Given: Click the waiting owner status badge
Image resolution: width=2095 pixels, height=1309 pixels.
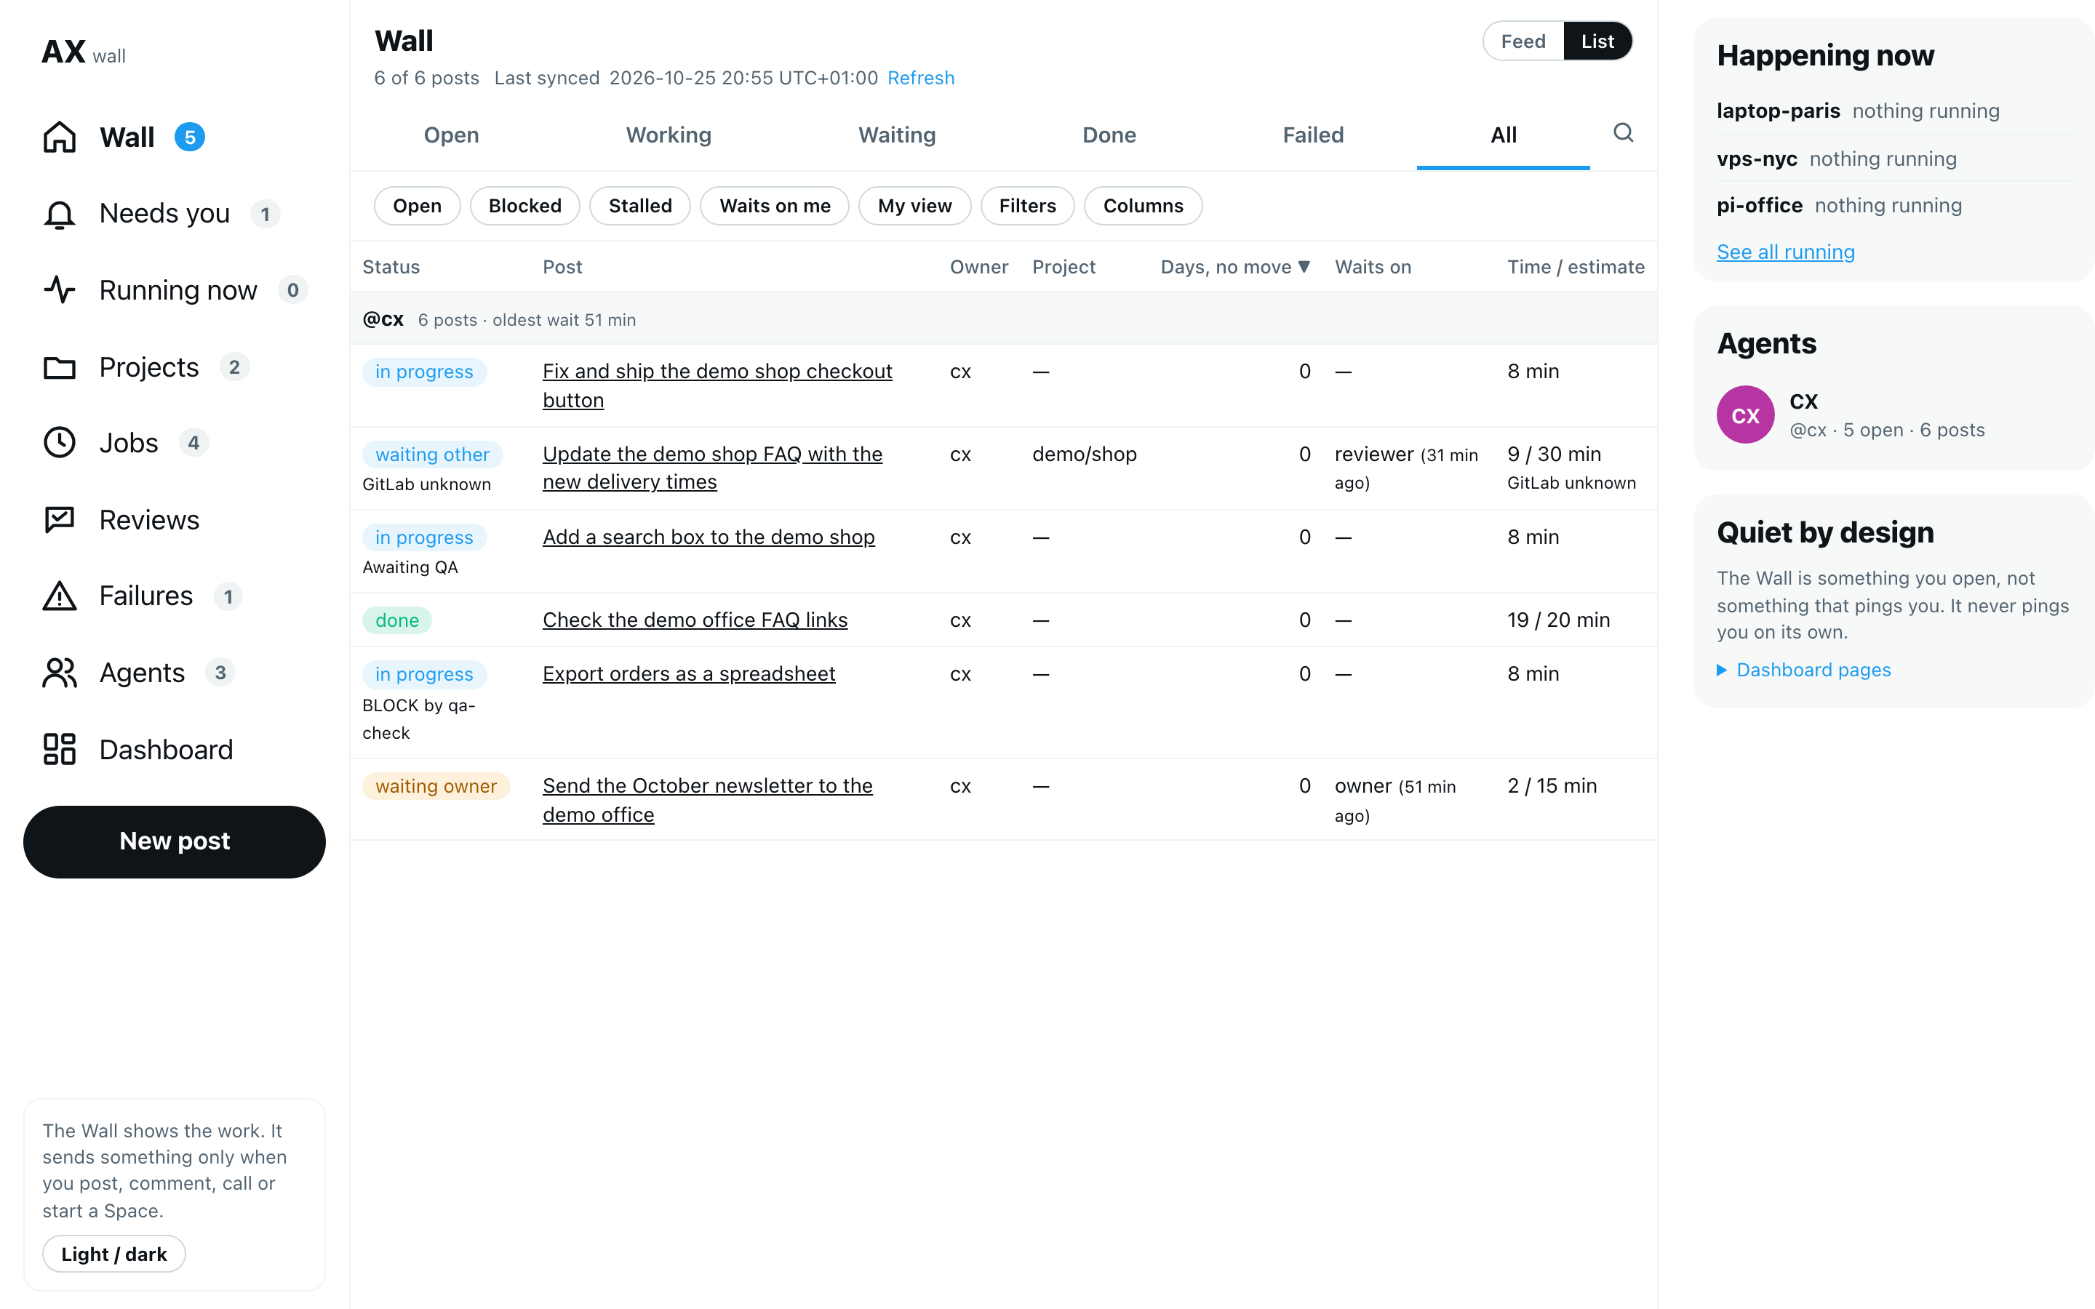Looking at the screenshot, I should pyautogui.click(x=436, y=786).
